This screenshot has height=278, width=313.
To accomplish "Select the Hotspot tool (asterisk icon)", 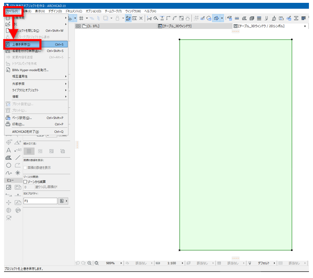I will [18, 173].
